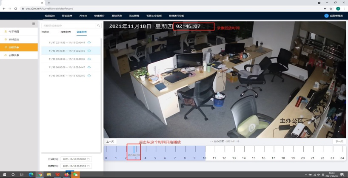Viewport: 348px width, 178px height.
Task: Open Chrome from the Windows taskbar
Action: [40, 175]
